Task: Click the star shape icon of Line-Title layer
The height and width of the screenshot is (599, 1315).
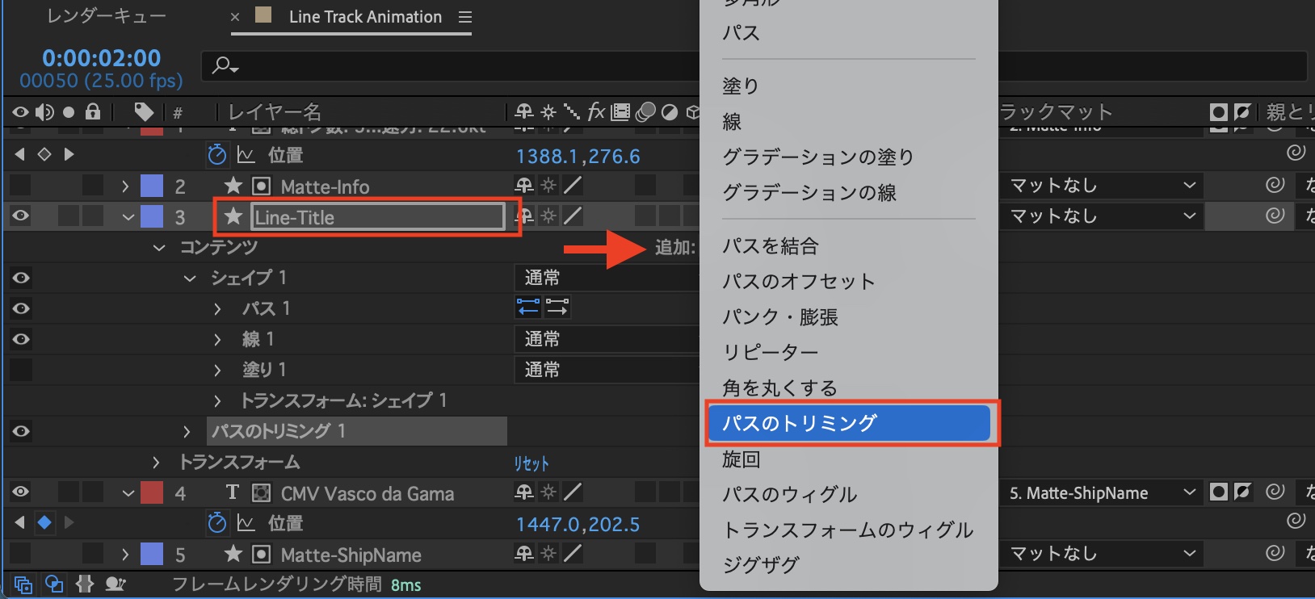Action: 233,216
